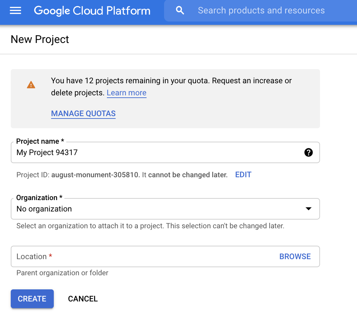Cancel the new project creation
Image resolution: width=357 pixels, height=333 pixels.
[83, 299]
